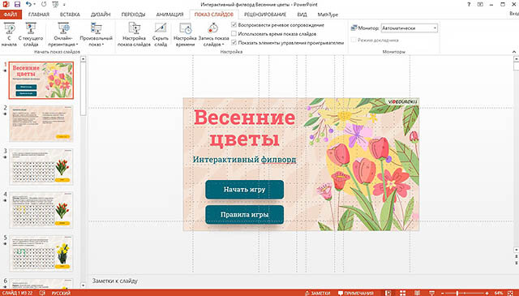Click ribbon display options icon in title bar

pyautogui.click(x=480, y=4)
